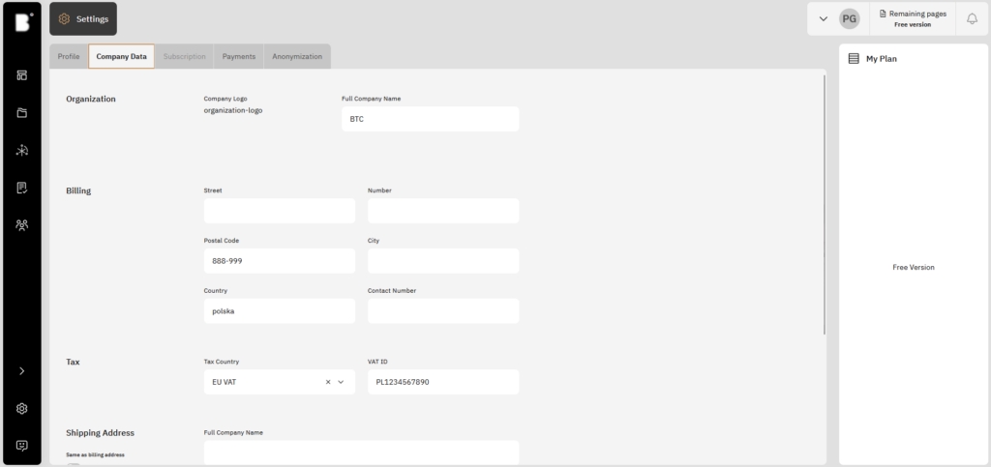Screen dimensions: 991x467
Task: Click the Street input field
Action: click(x=279, y=211)
